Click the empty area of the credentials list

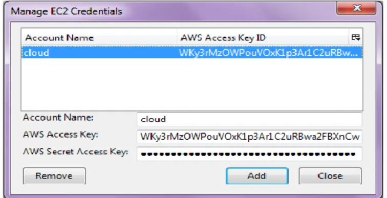[192, 84]
